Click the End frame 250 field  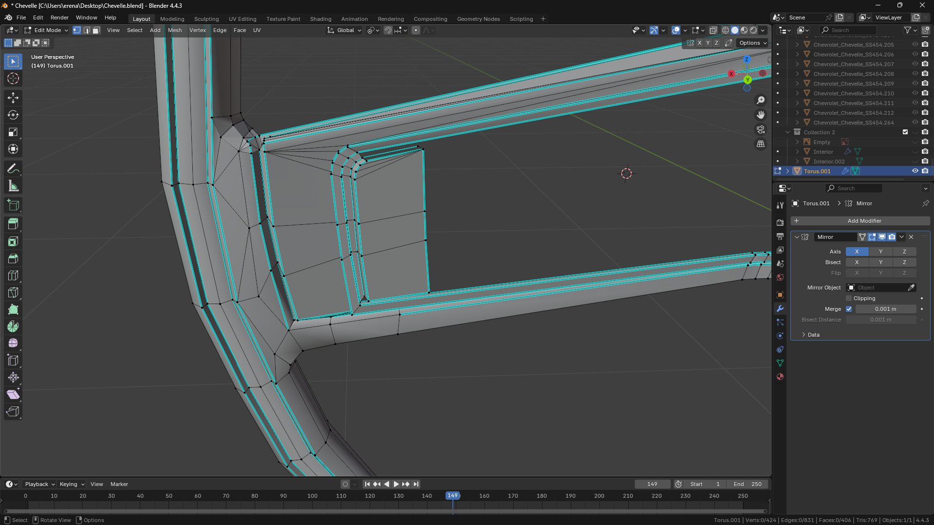coord(747,484)
